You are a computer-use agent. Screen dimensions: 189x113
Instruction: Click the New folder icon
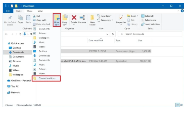point(92,18)
